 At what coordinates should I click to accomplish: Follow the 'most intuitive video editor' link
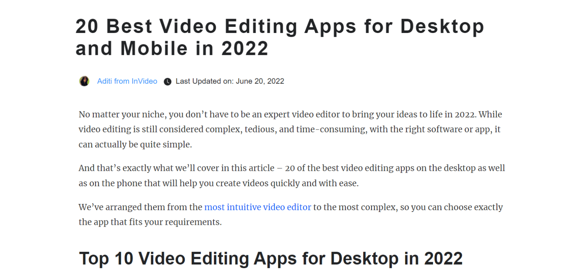coord(257,207)
